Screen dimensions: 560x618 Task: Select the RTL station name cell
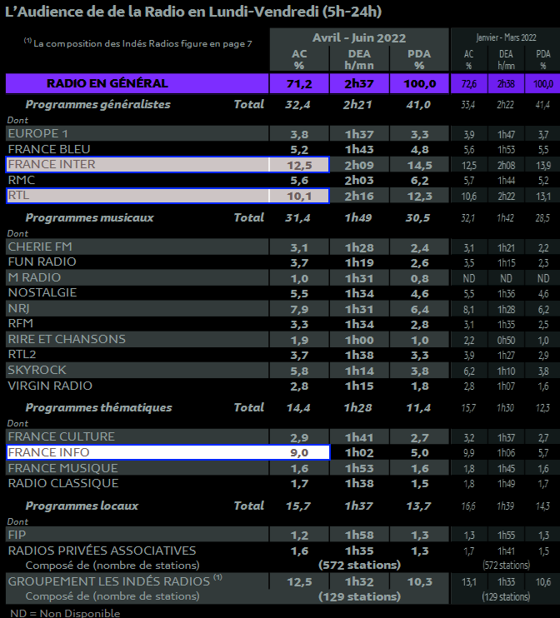pos(18,195)
